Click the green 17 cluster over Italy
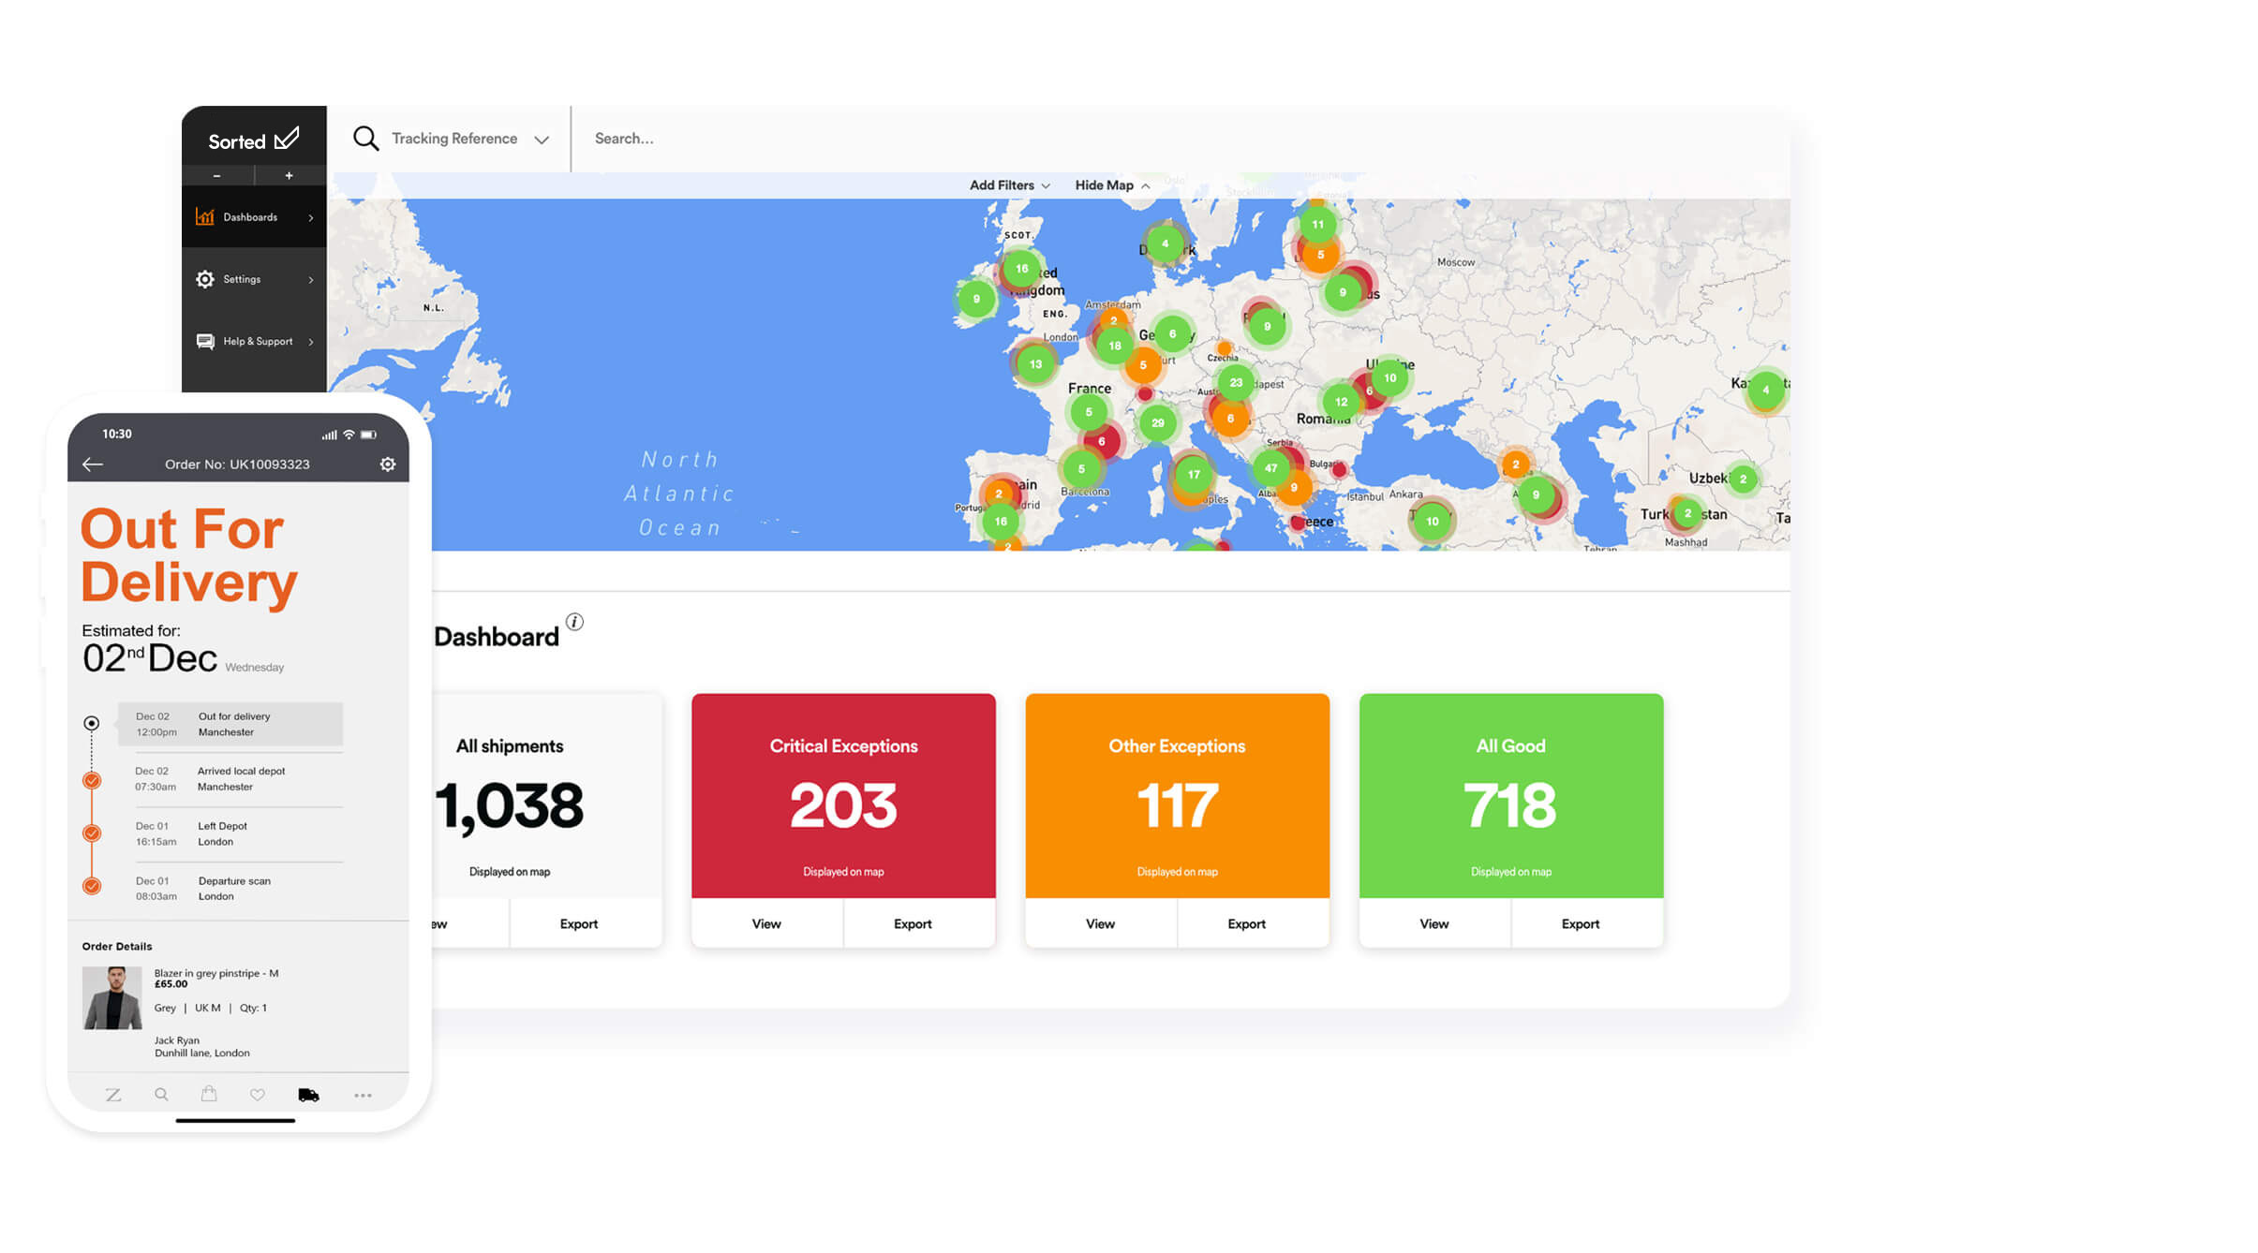This screenshot has height=1253, width=2258. coord(1194,475)
